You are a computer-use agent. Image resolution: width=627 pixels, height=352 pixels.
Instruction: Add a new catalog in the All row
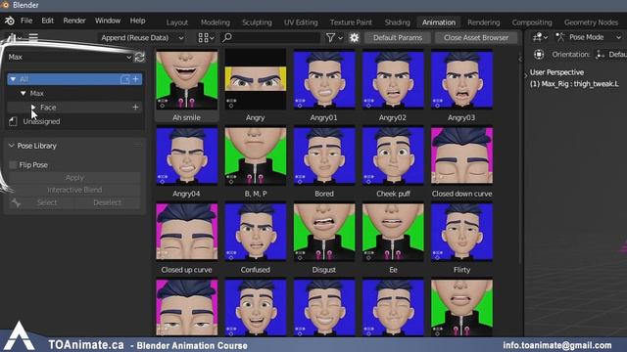[135, 79]
